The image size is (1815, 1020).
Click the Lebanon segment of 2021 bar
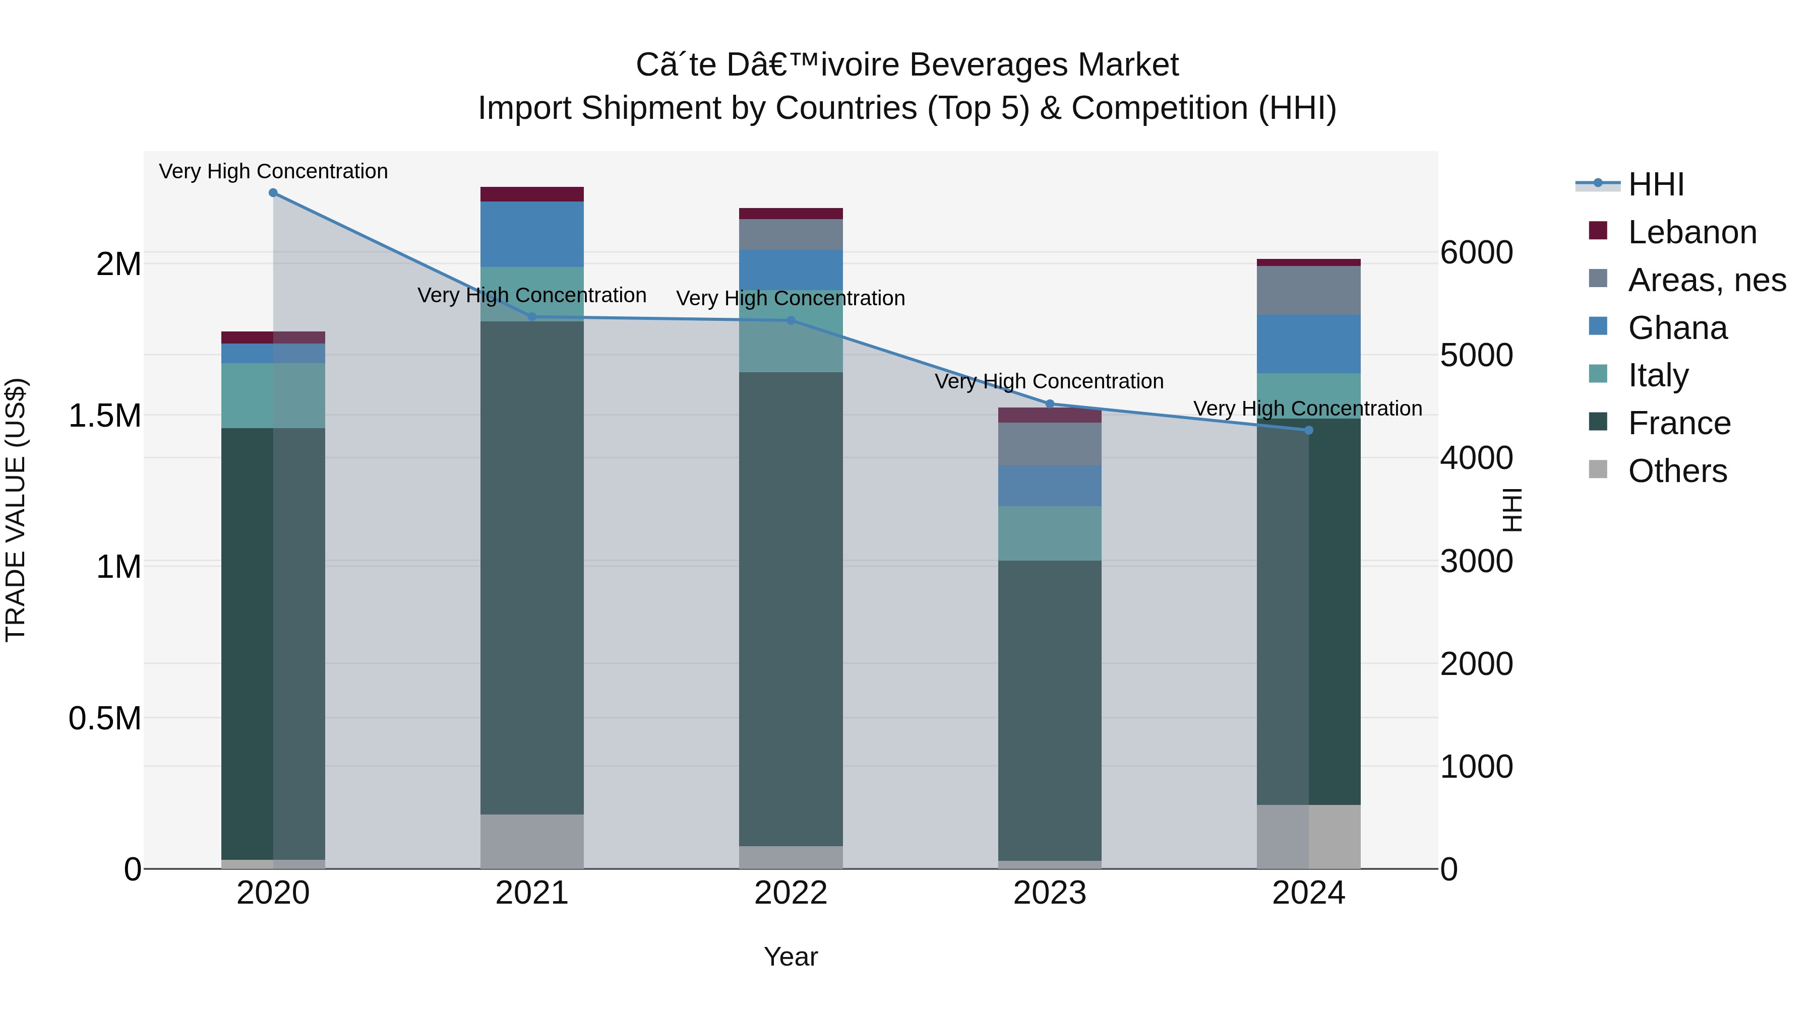tap(532, 194)
